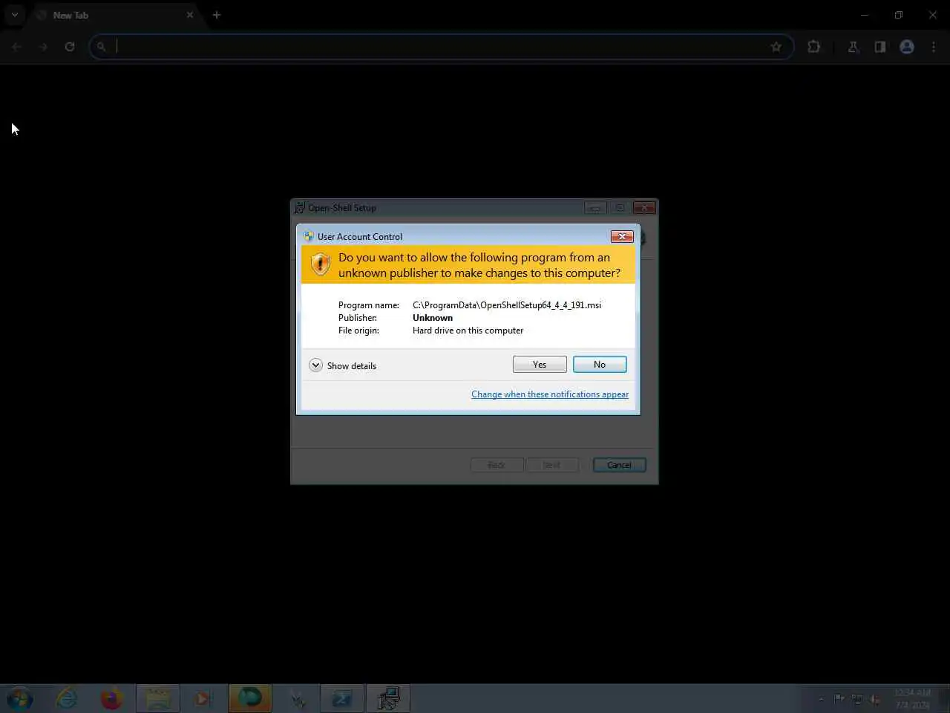Open browser profile avatar

tap(907, 47)
